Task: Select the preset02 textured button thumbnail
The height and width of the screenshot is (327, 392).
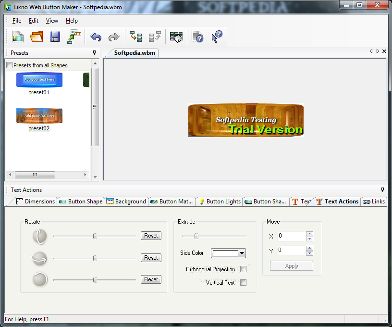Action: pyautogui.click(x=39, y=115)
